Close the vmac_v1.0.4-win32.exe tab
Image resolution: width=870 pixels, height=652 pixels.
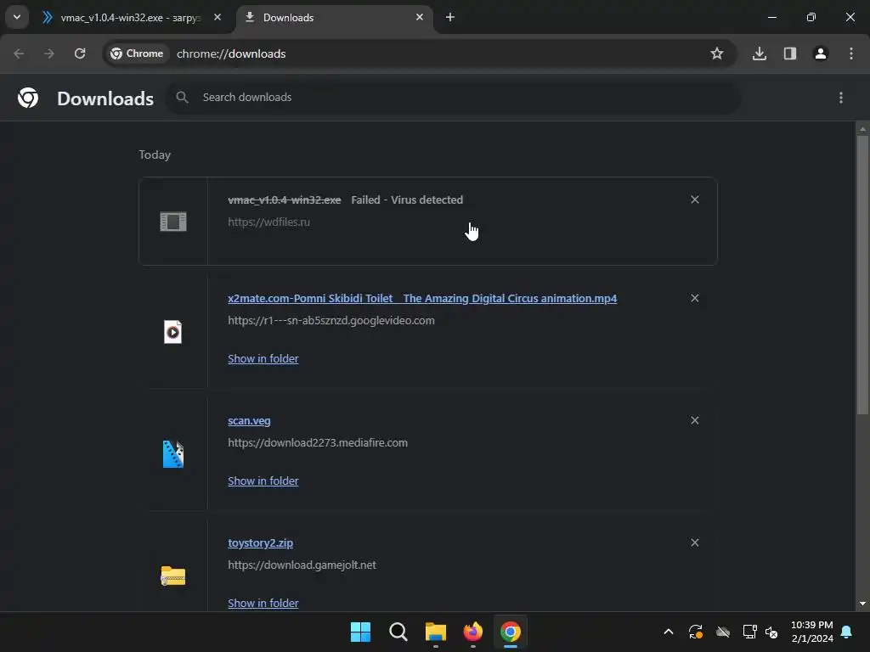point(217,17)
